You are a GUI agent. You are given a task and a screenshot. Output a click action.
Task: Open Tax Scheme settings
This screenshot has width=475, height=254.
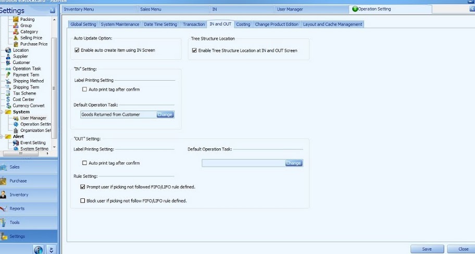point(24,93)
